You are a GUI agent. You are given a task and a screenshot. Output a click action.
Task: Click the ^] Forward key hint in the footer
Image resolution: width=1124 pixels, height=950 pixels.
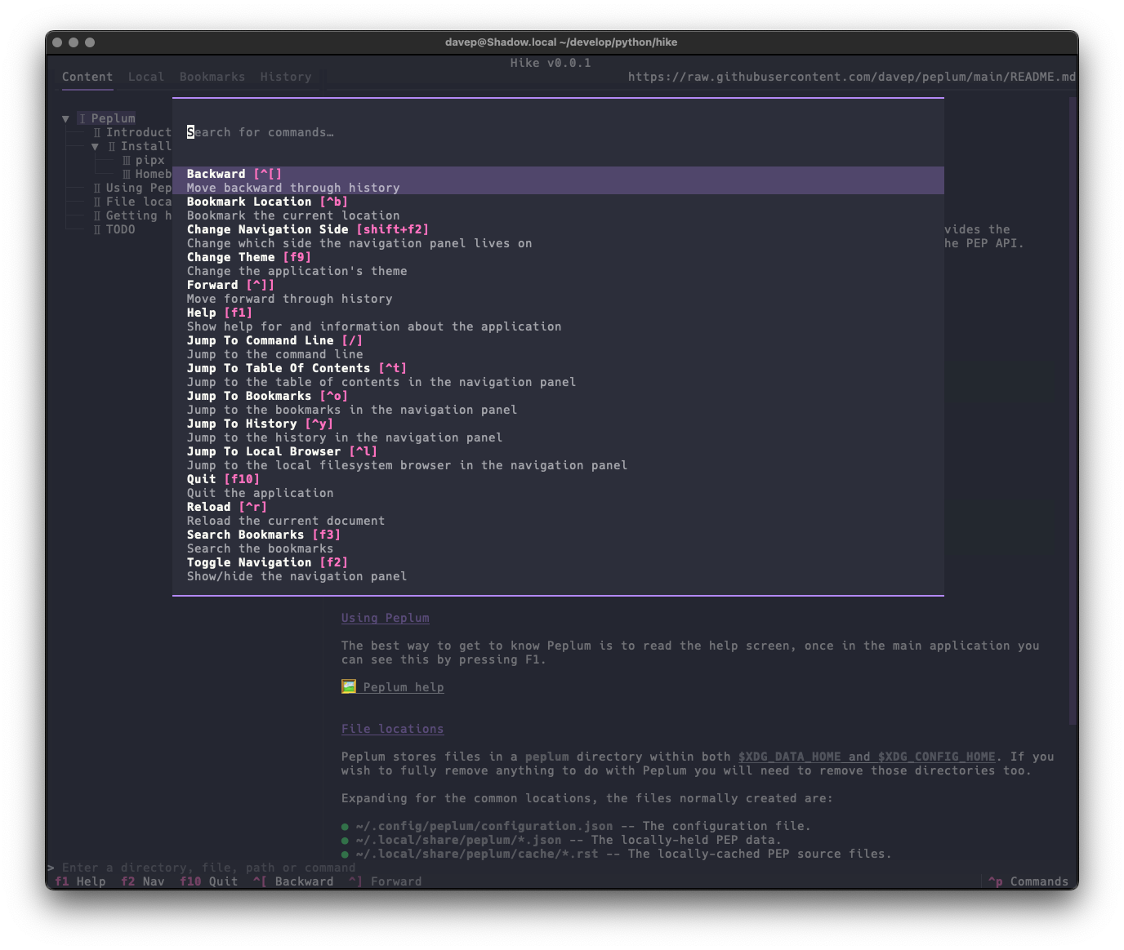coord(386,881)
